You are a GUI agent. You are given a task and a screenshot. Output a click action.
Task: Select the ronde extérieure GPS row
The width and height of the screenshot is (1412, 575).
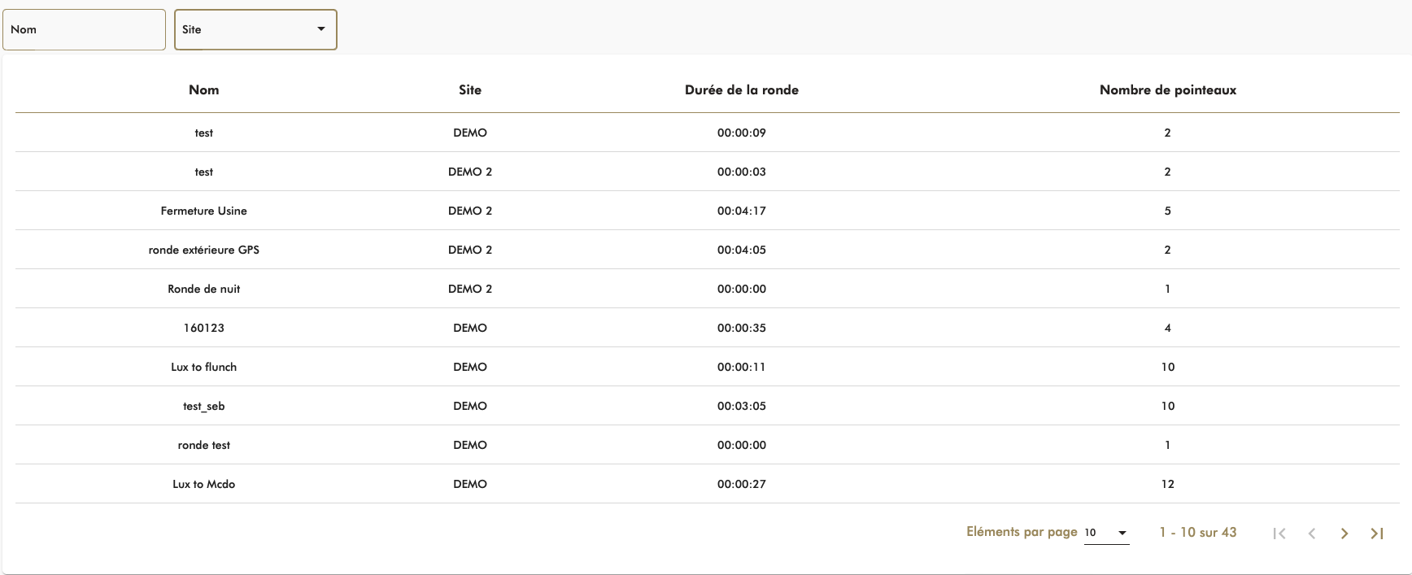click(x=203, y=250)
